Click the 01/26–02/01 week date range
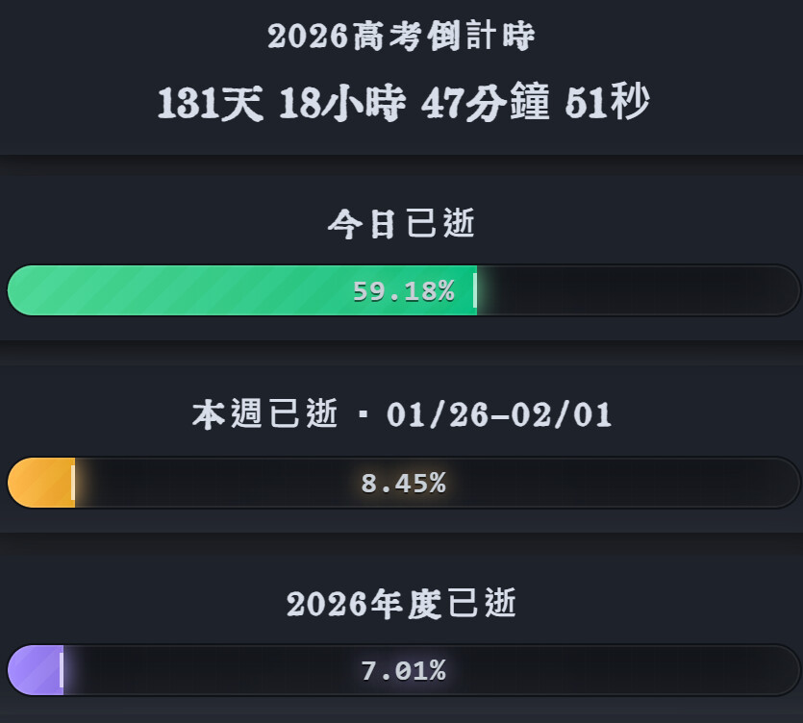803x723 pixels. coord(499,415)
